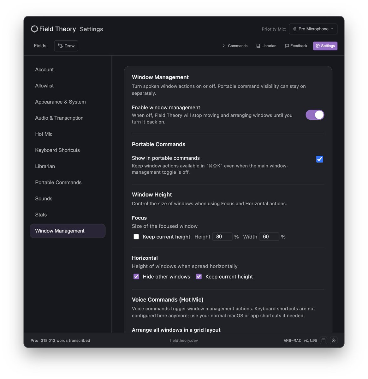Click the Draw pen icon

[x=60, y=46]
